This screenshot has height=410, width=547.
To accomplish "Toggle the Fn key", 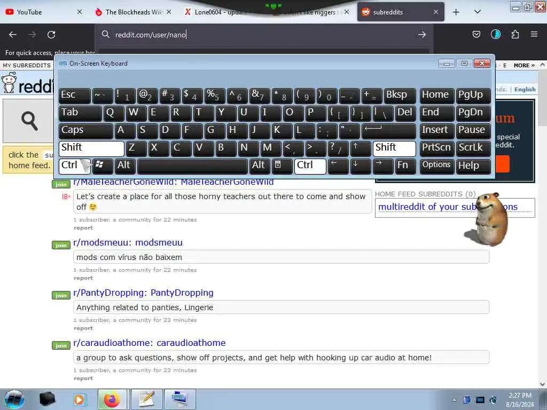I will click(x=406, y=166).
